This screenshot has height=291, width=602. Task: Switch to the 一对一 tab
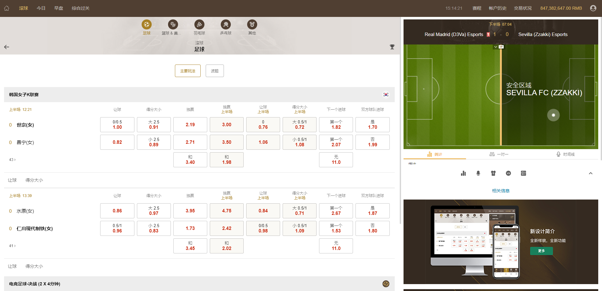(499, 154)
